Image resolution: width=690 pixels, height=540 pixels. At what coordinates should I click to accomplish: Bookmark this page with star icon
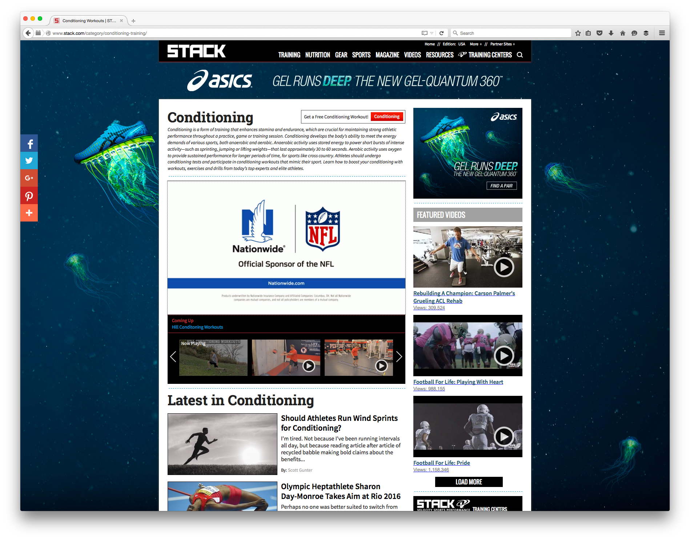click(x=578, y=33)
